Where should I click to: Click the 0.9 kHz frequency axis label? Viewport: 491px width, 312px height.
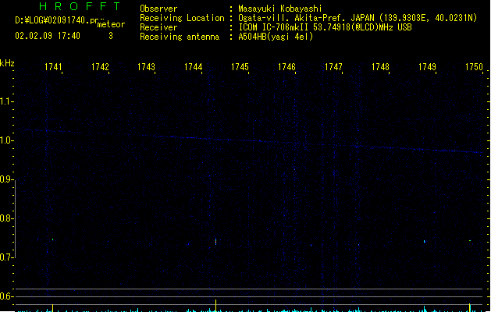[6, 179]
